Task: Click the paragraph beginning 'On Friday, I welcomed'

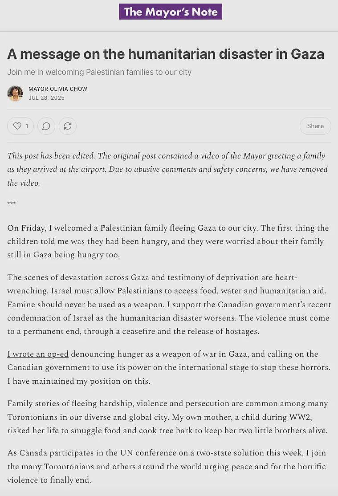Action: [168, 241]
